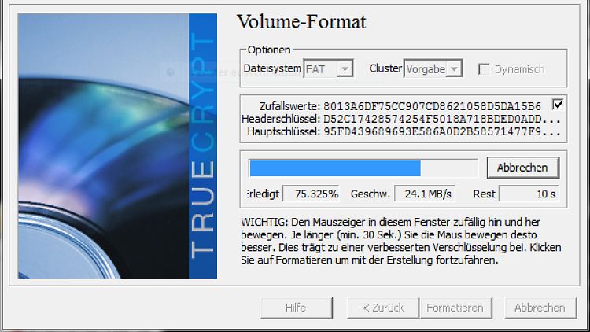Click the Headerschlüssel hex value
This screenshot has width=590, height=332.
pos(441,119)
